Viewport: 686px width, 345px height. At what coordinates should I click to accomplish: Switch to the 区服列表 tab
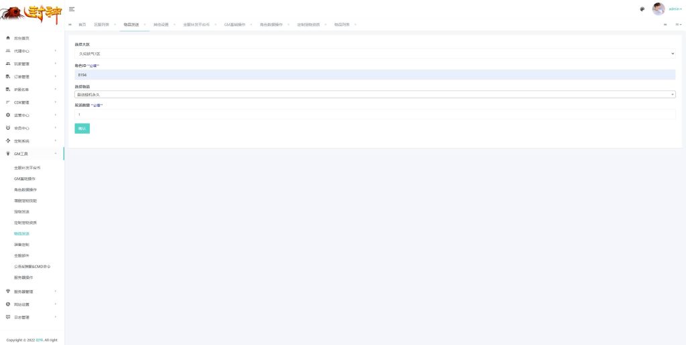101,24
